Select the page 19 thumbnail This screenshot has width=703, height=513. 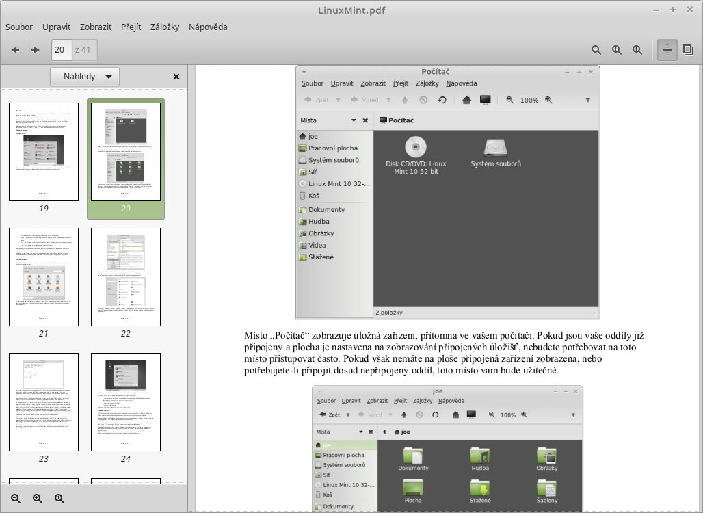coord(44,152)
